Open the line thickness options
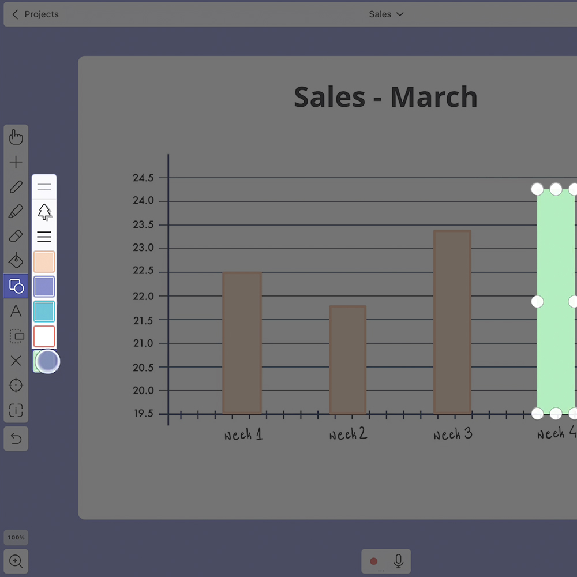The width and height of the screenshot is (577, 577). (x=44, y=237)
